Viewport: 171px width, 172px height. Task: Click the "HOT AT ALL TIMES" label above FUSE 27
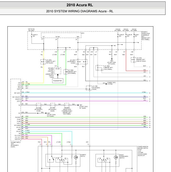click(118, 30)
